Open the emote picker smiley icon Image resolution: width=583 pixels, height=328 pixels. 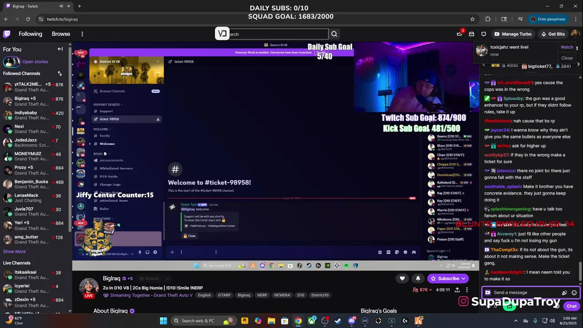(x=574, y=292)
